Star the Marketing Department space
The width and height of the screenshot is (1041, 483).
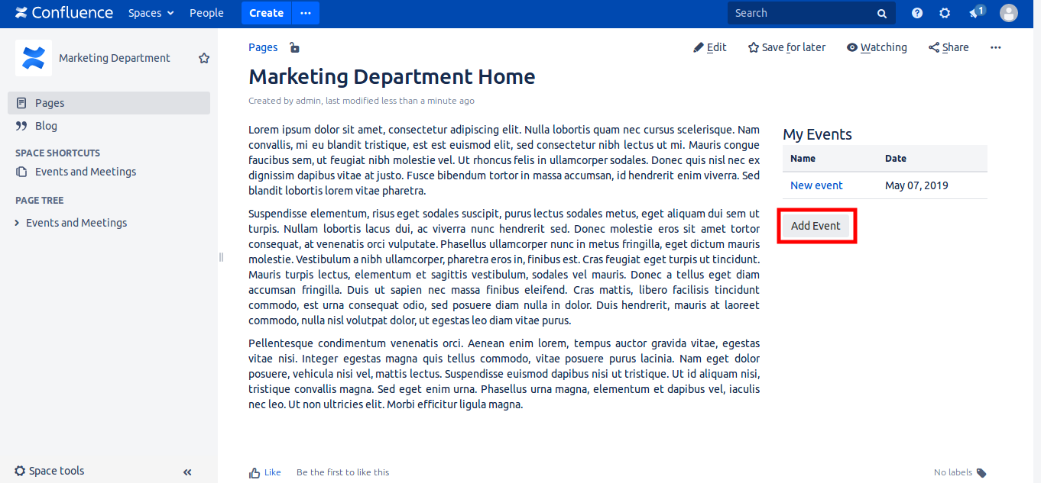click(204, 58)
